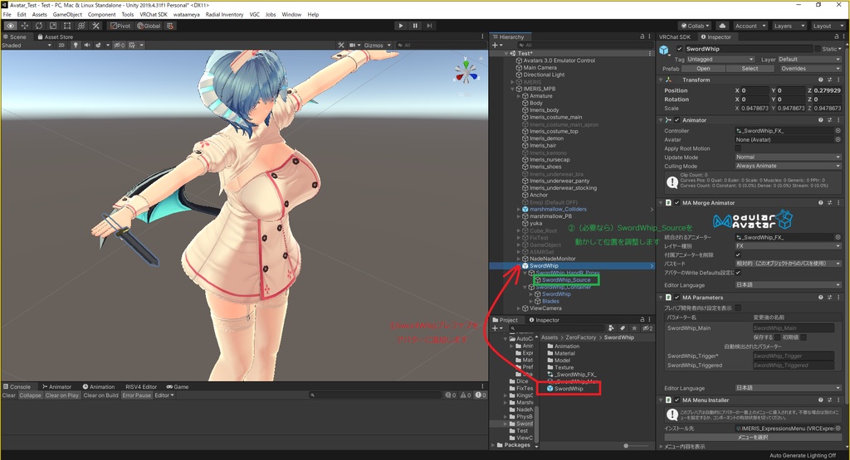Enable Animator component checkbox
Image resolution: width=850 pixels, height=460 pixels.
pos(677,120)
